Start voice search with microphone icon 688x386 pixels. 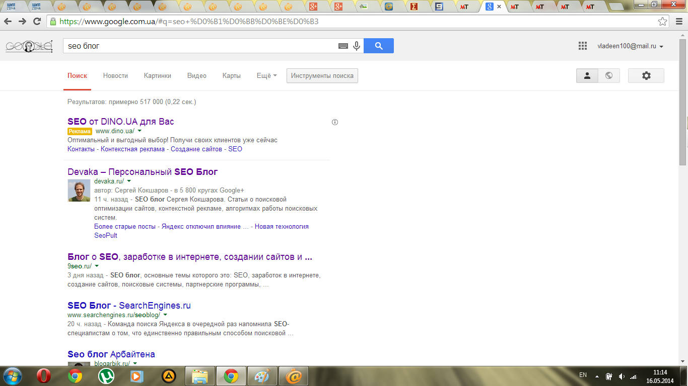point(357,46)
